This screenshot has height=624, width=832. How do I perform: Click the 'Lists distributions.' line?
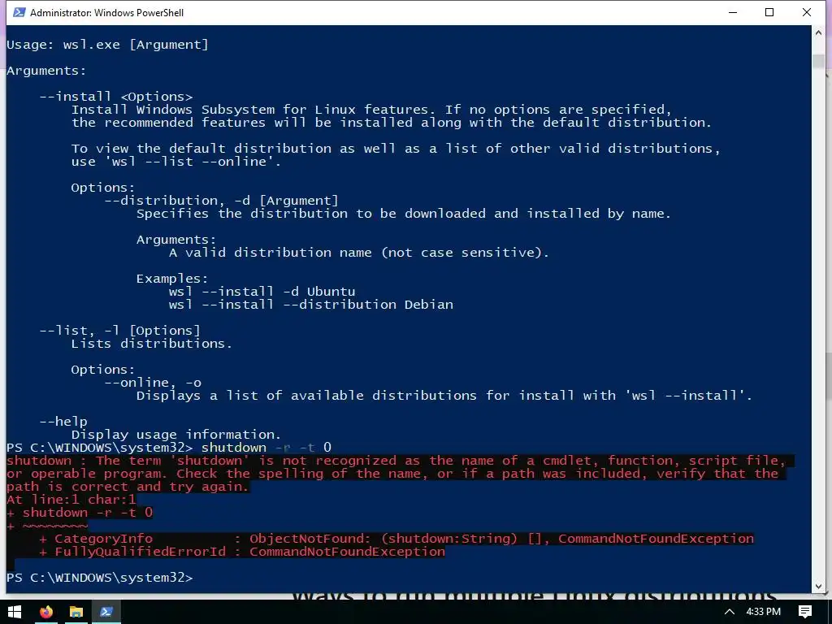click(152, 344)
